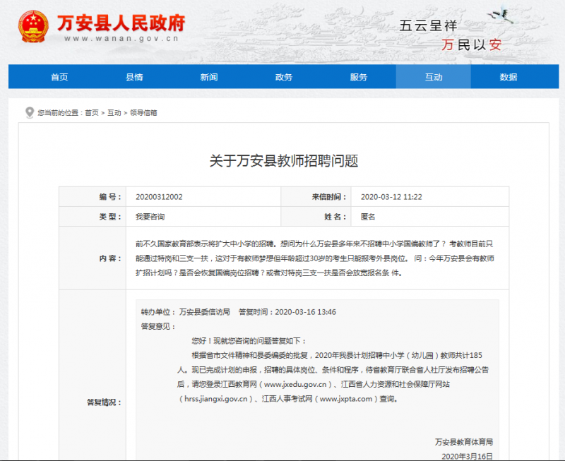Click the 万安县人民政府 site title
Image resolution: width=565 pixels, height=461 pixels.
(120, 23)
